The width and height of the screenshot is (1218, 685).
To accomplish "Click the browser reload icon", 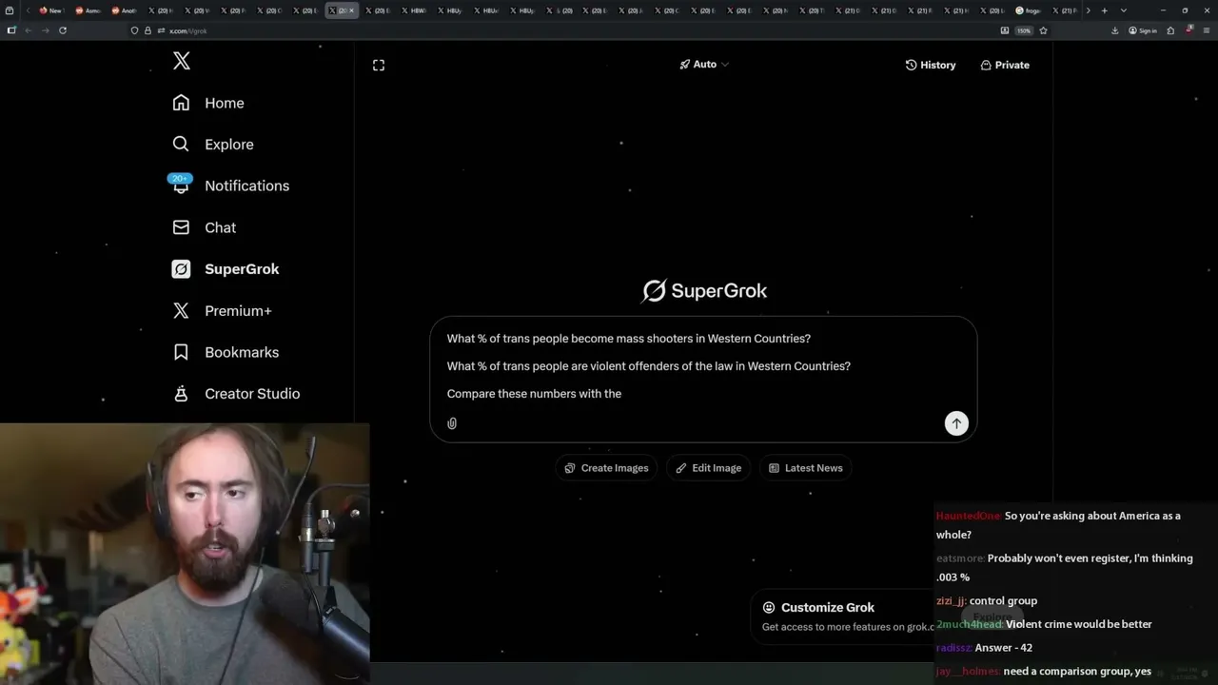I will point(63,30).
